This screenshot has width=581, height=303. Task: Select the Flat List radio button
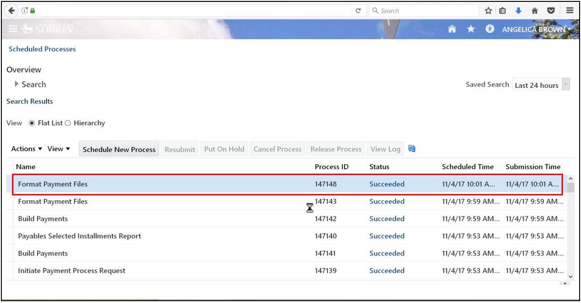coord(31,123)
